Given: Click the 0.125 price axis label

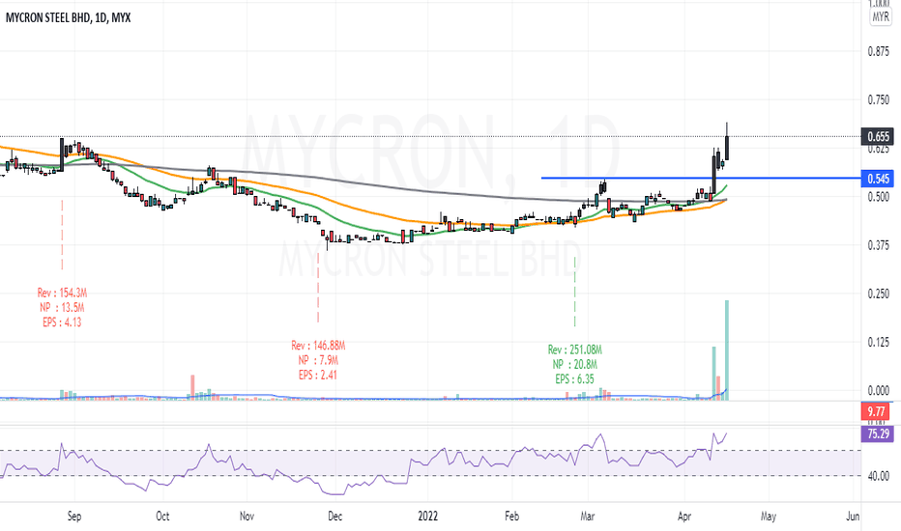Looking at the screenshot, I should [878, 342].
